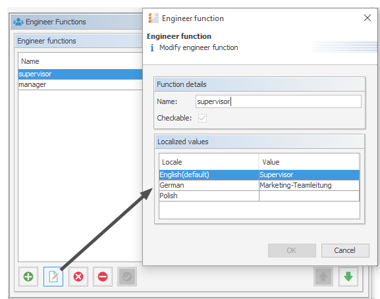Click the Engineer function dialog title icon
The width and height of the screenshot is (380, 299).
point(153,18)
